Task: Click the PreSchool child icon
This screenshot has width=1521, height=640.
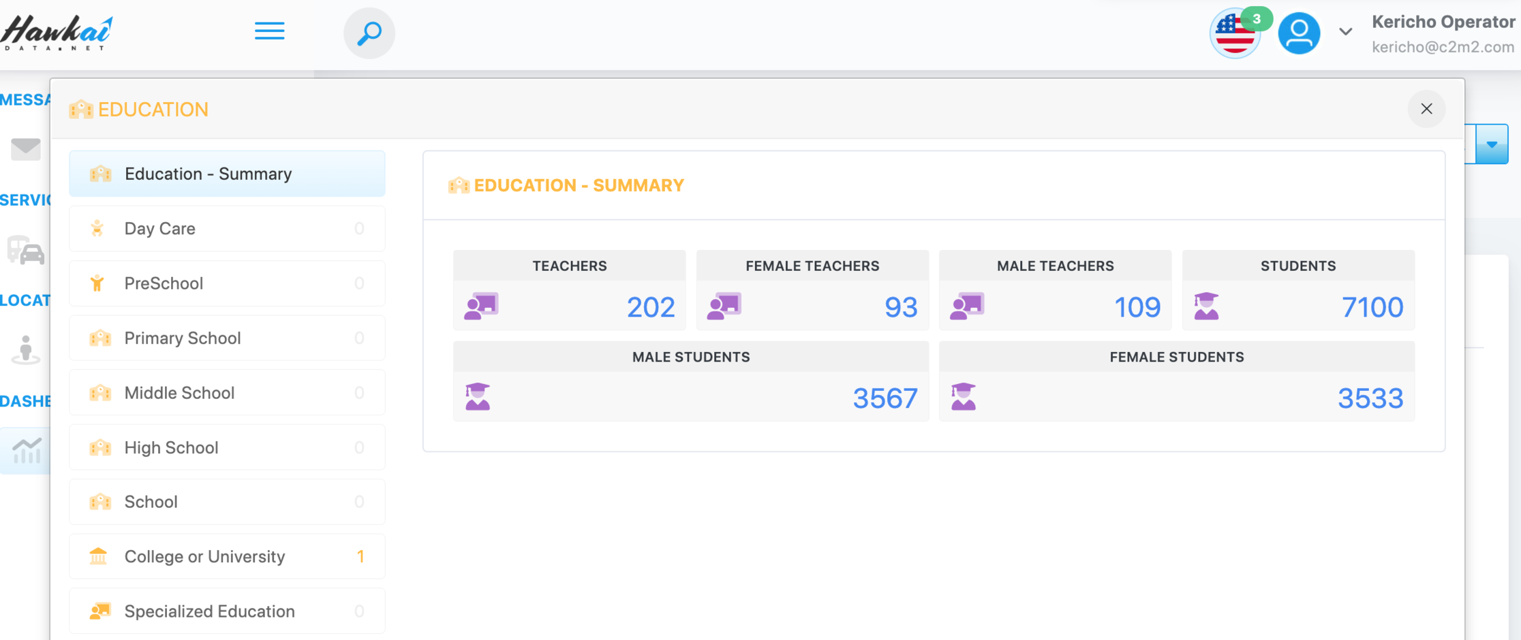Action: 97,283
